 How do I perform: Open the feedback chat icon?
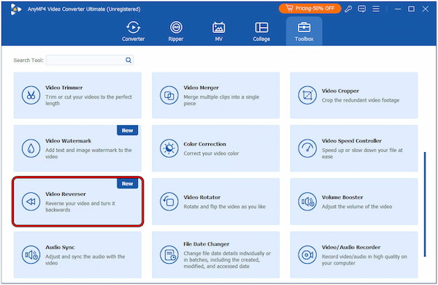coord(362,9)
